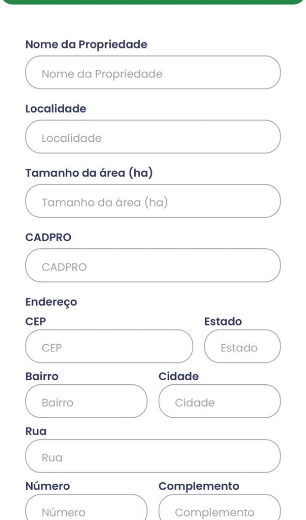306x520 pixels.
Task: Click the bold Cidade label text
Action: coord(178,376)
